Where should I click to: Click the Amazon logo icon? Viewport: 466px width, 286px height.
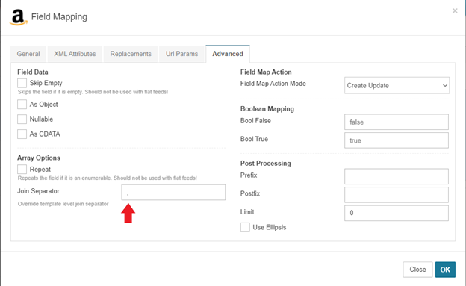tap(18, 17)
